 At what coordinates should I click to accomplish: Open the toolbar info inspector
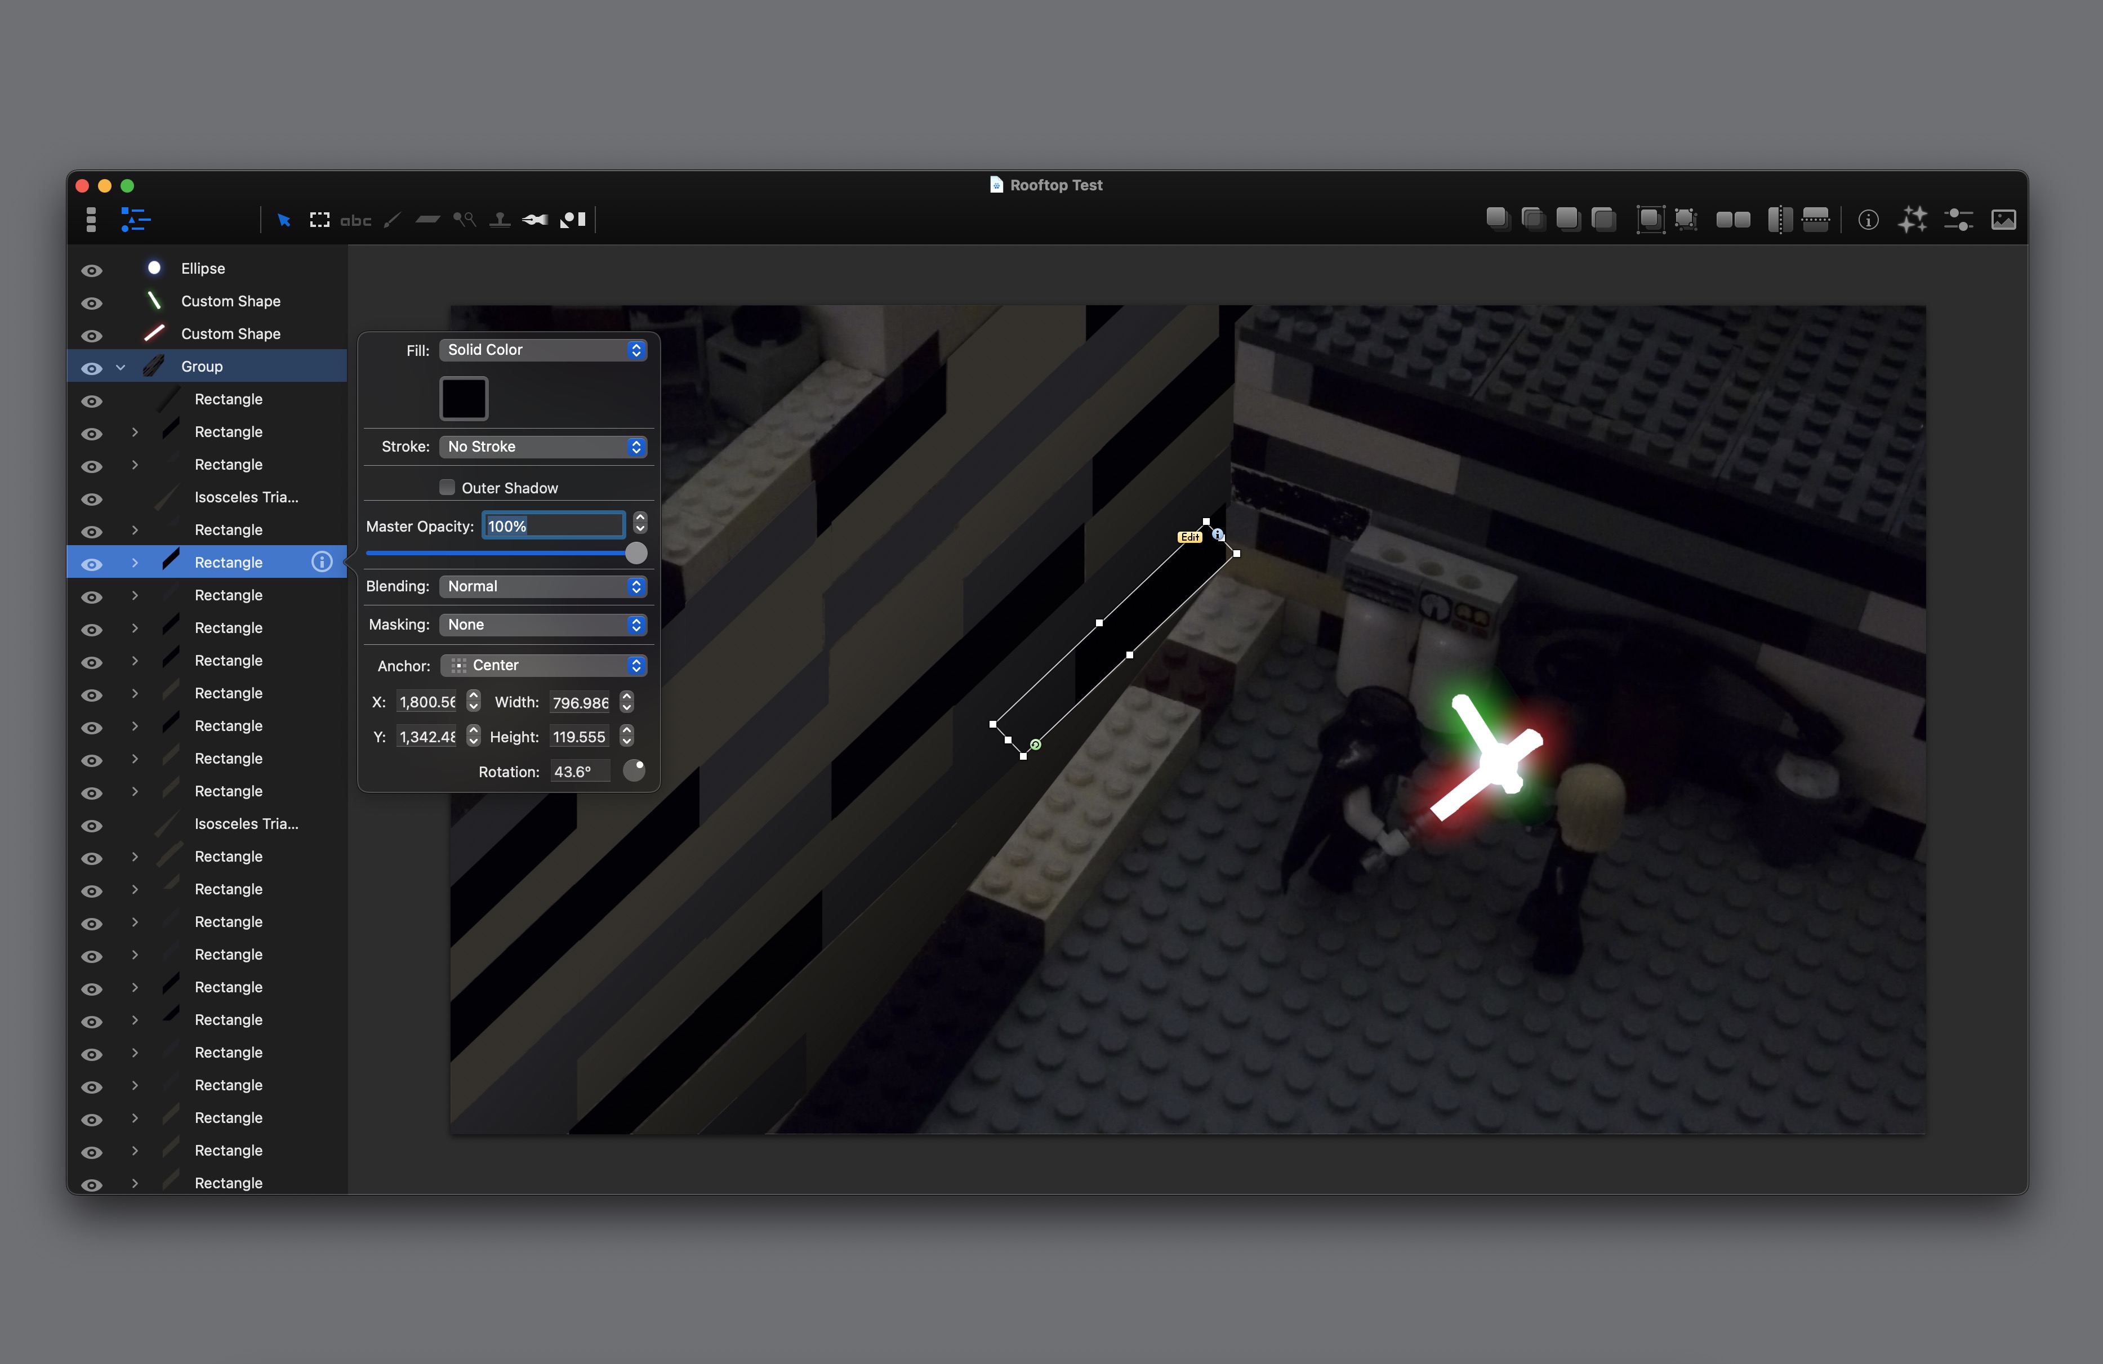point(1868,220)
